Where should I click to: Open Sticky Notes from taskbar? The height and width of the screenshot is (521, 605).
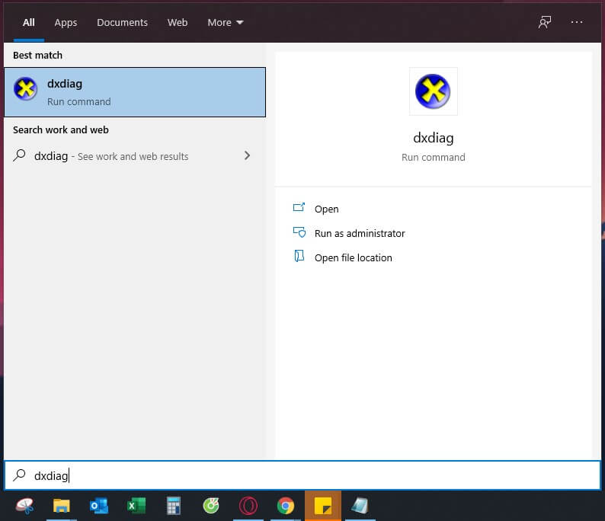click(x=323, y=506)
